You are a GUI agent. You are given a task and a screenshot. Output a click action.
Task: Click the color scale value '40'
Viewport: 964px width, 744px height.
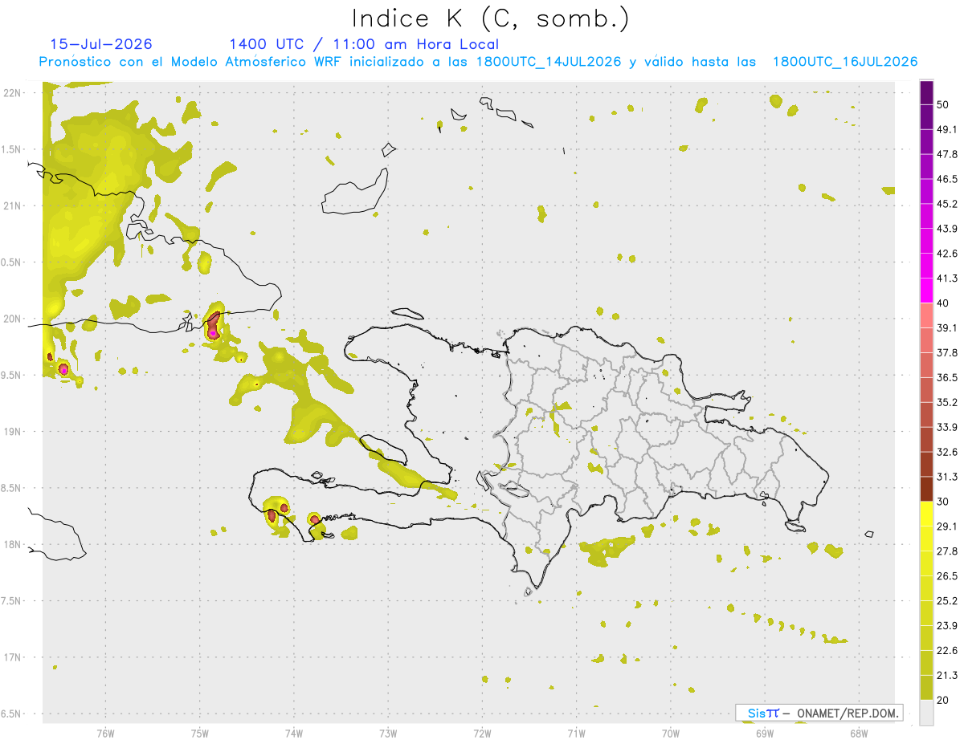pyautogui.click(x=943, y=303)
